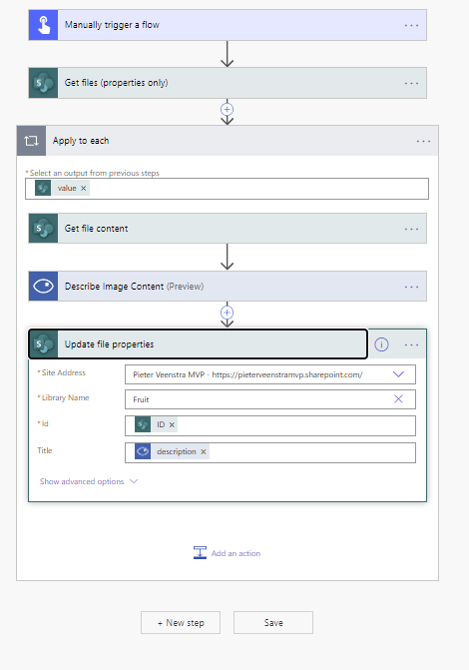Show info for Update file properties
The image size is (469, 670).
point(381,344)
